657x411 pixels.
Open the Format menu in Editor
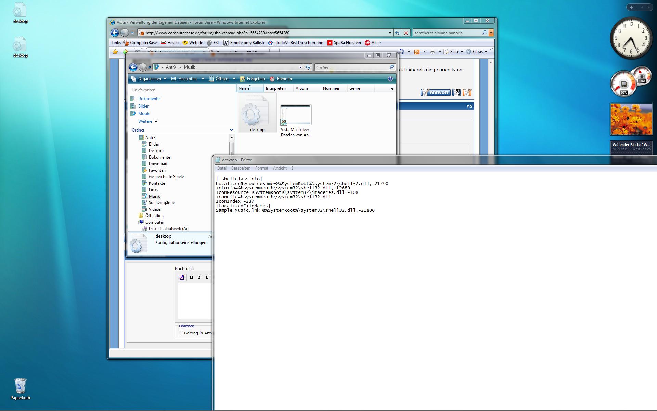coord(261,168)
